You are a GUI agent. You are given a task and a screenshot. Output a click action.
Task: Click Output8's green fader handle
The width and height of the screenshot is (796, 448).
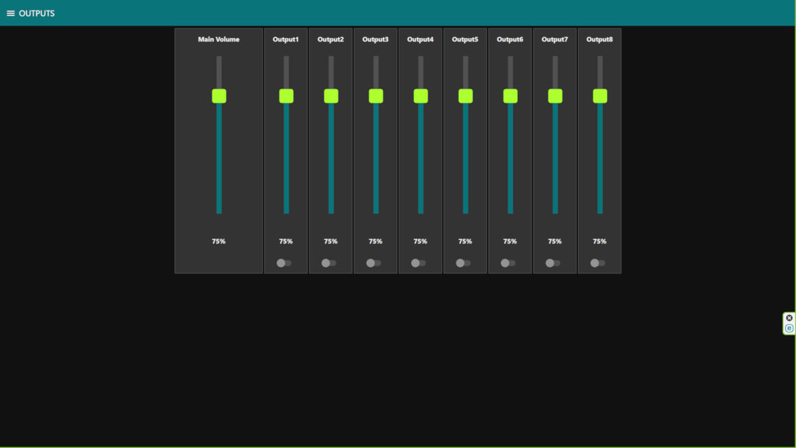[598, 96]
